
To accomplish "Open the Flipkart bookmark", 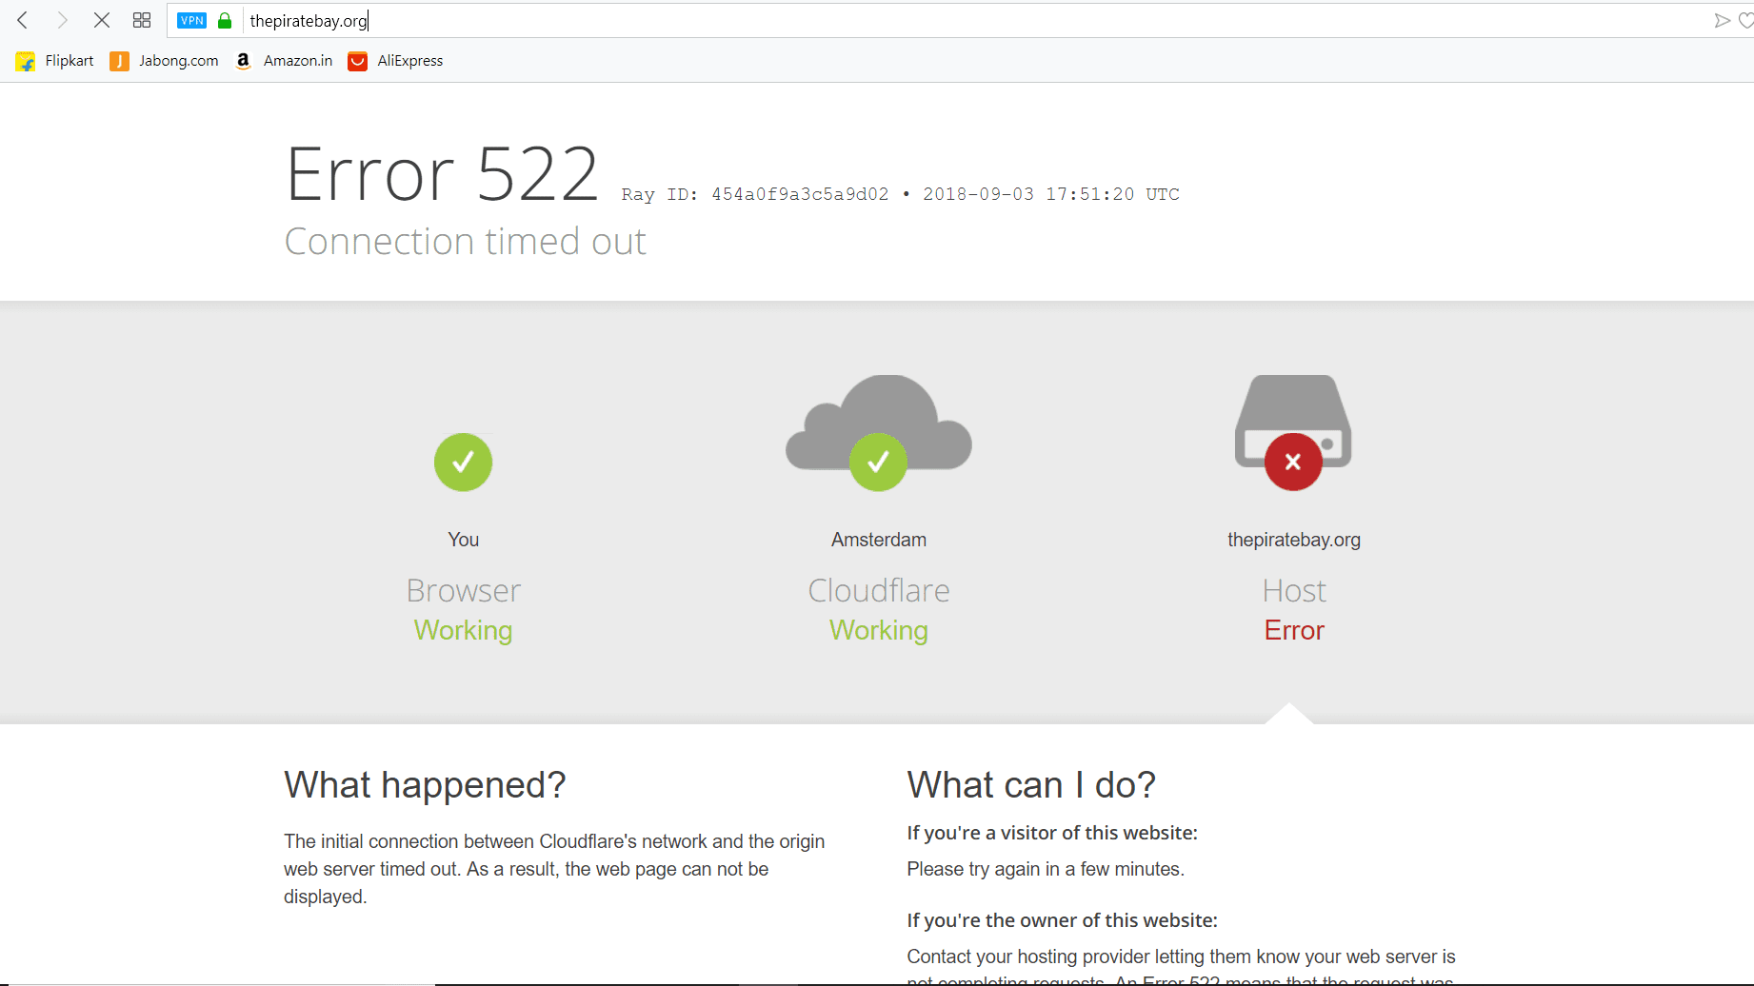I will pos(55,61).
